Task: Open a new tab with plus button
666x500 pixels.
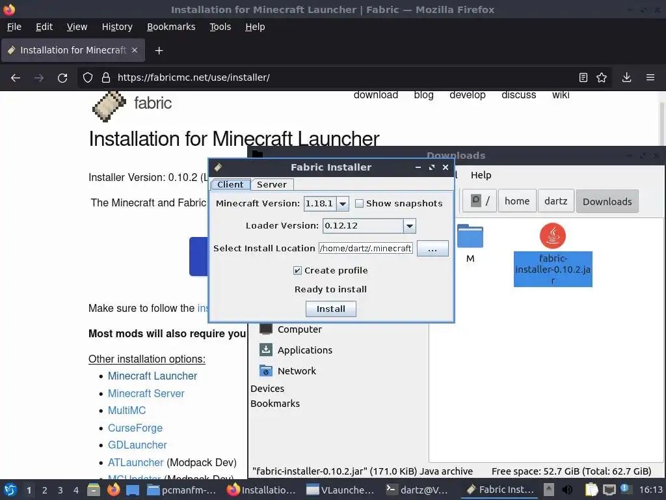Action: point(159,51)
